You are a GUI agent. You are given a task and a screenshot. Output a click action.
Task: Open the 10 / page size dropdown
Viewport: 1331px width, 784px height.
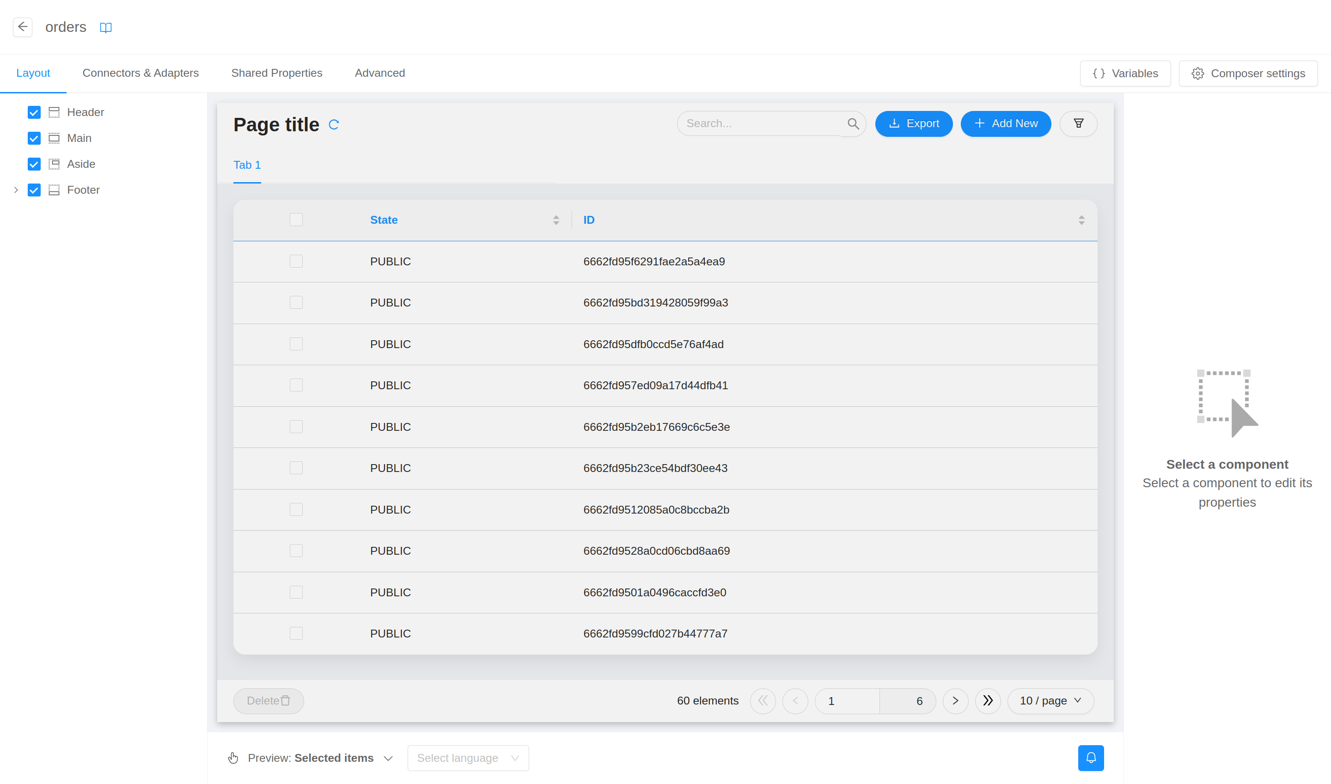point(1050,700)
